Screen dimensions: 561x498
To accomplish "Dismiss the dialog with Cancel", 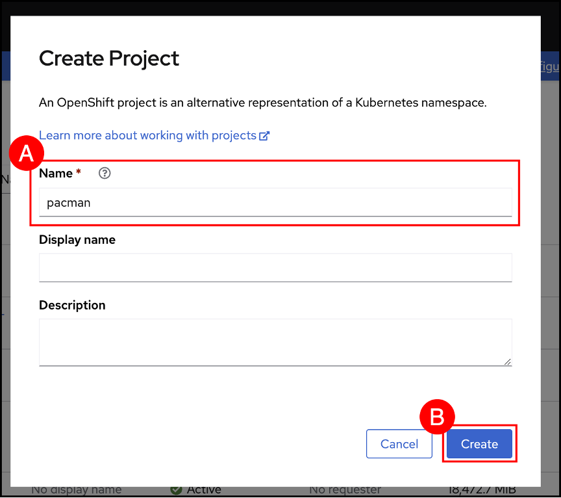I will point(399,444).
